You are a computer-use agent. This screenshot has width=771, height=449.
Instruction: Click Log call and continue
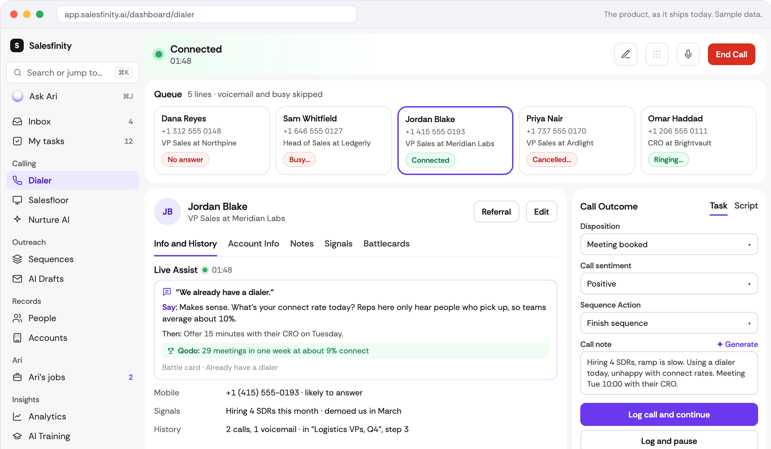click(x=669, y=414)
